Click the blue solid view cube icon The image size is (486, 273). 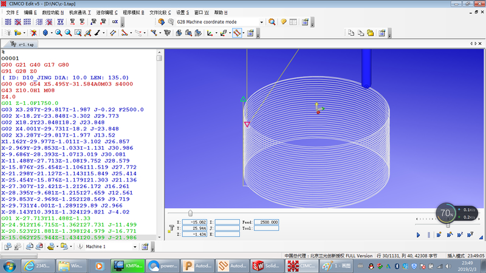pyautogui.click(x=45, y=33)
